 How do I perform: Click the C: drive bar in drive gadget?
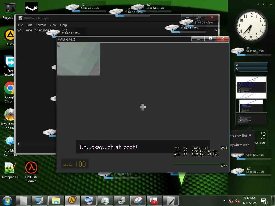click(x=251, y=65)
